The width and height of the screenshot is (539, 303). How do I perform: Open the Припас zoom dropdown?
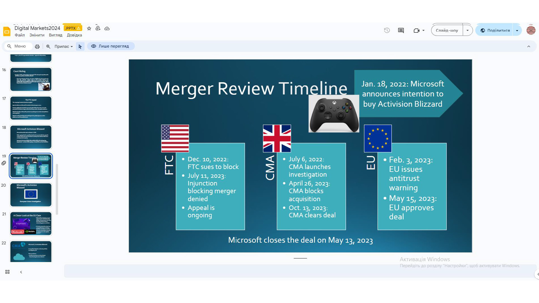(x=63, y=46)
